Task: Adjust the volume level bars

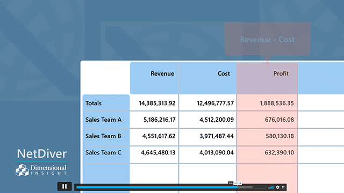Action: (x=271, y=187)
